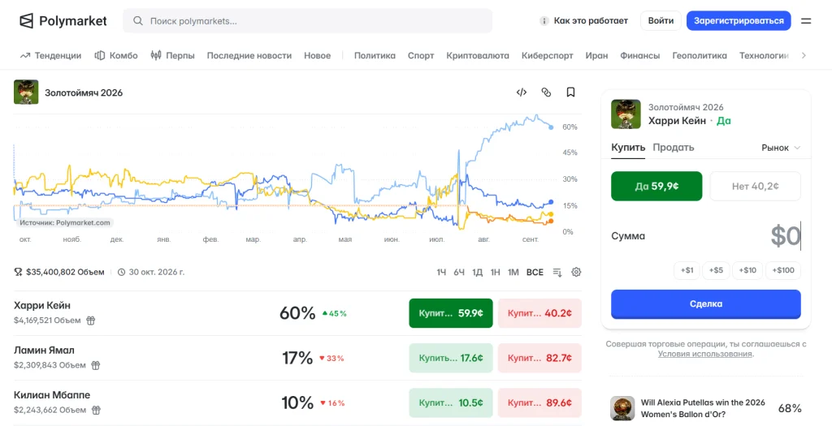This screenshot has width=832, height=426.
Task: Go to the Финансы category
Action: click(x=640, y=56)
